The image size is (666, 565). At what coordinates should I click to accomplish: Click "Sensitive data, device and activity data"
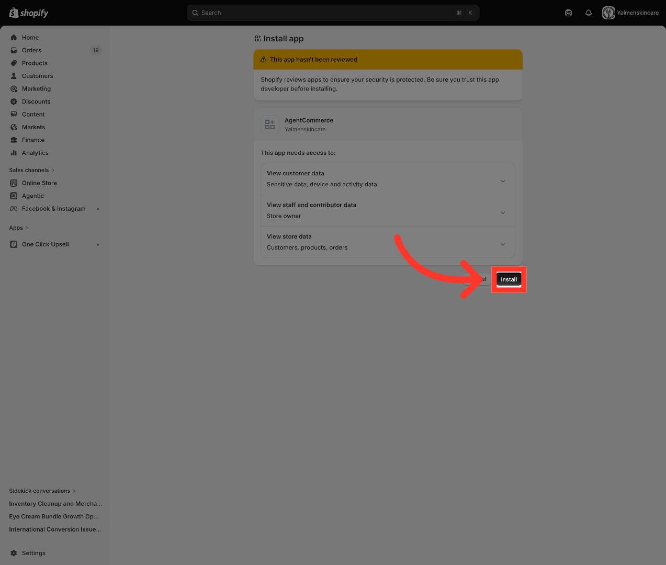[322, 184]
